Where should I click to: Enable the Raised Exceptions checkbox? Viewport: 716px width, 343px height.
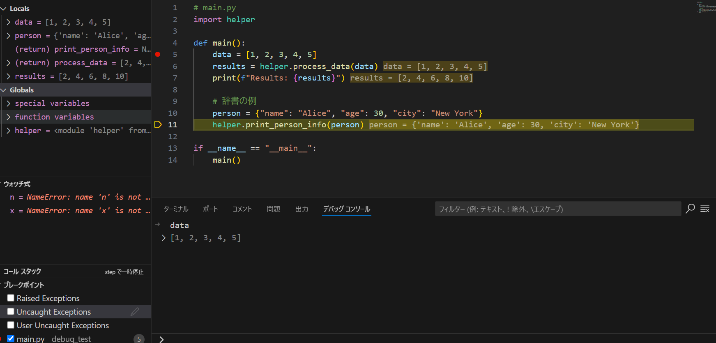tap(11, 298)
